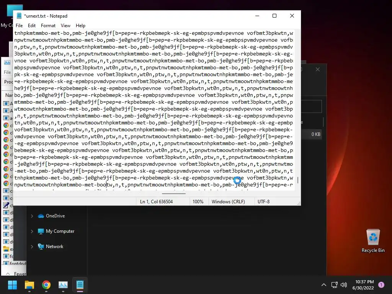Click the 0 KB entry in background window
This screenshot has height=294, width=392.
(316, 134)
